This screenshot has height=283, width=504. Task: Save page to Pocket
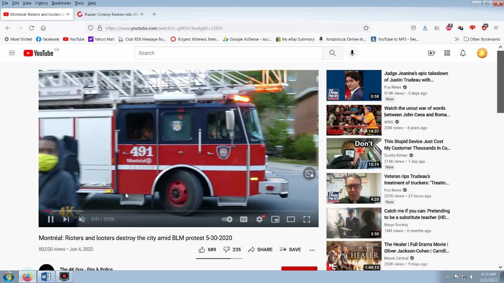(x=413, y=28)
